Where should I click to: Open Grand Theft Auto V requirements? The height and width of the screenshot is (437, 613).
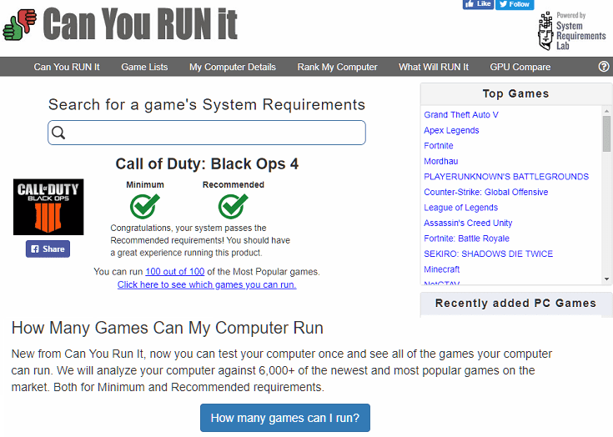point(461,114)
